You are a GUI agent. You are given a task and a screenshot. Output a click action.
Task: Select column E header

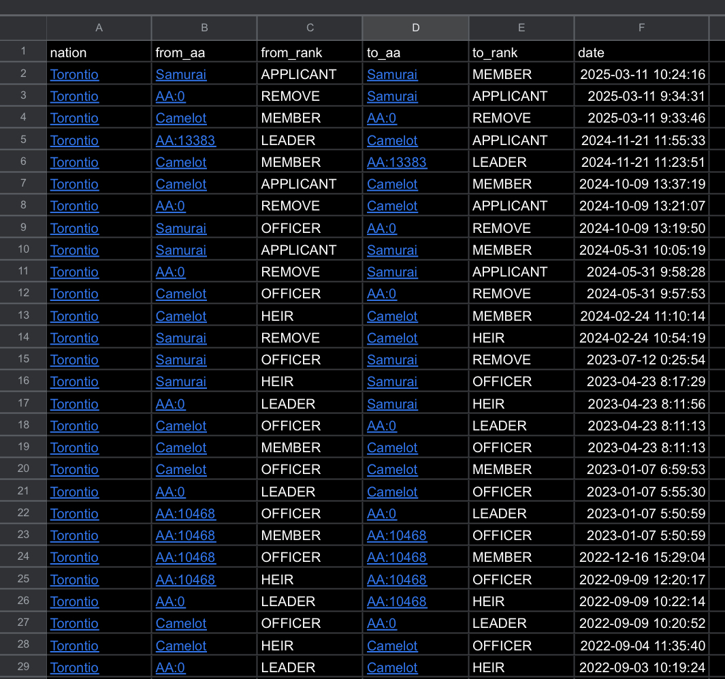[x=521, y=28]
